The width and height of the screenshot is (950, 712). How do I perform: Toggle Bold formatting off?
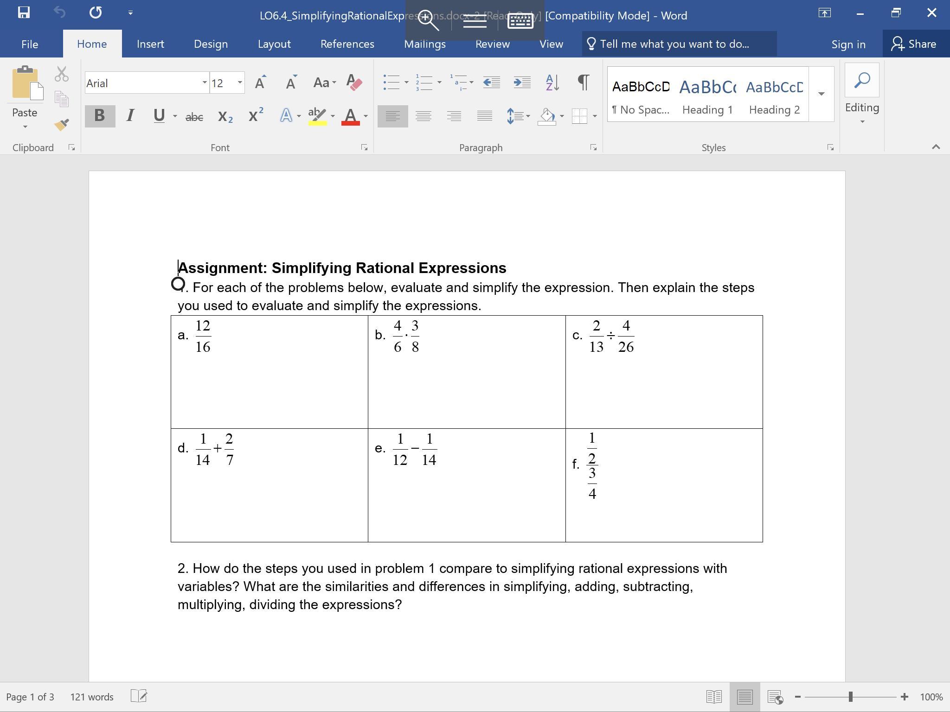pos(100,115)
